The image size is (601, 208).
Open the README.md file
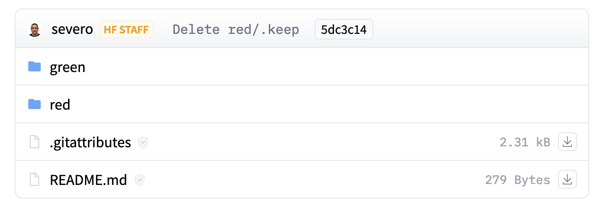click(88, 180)
